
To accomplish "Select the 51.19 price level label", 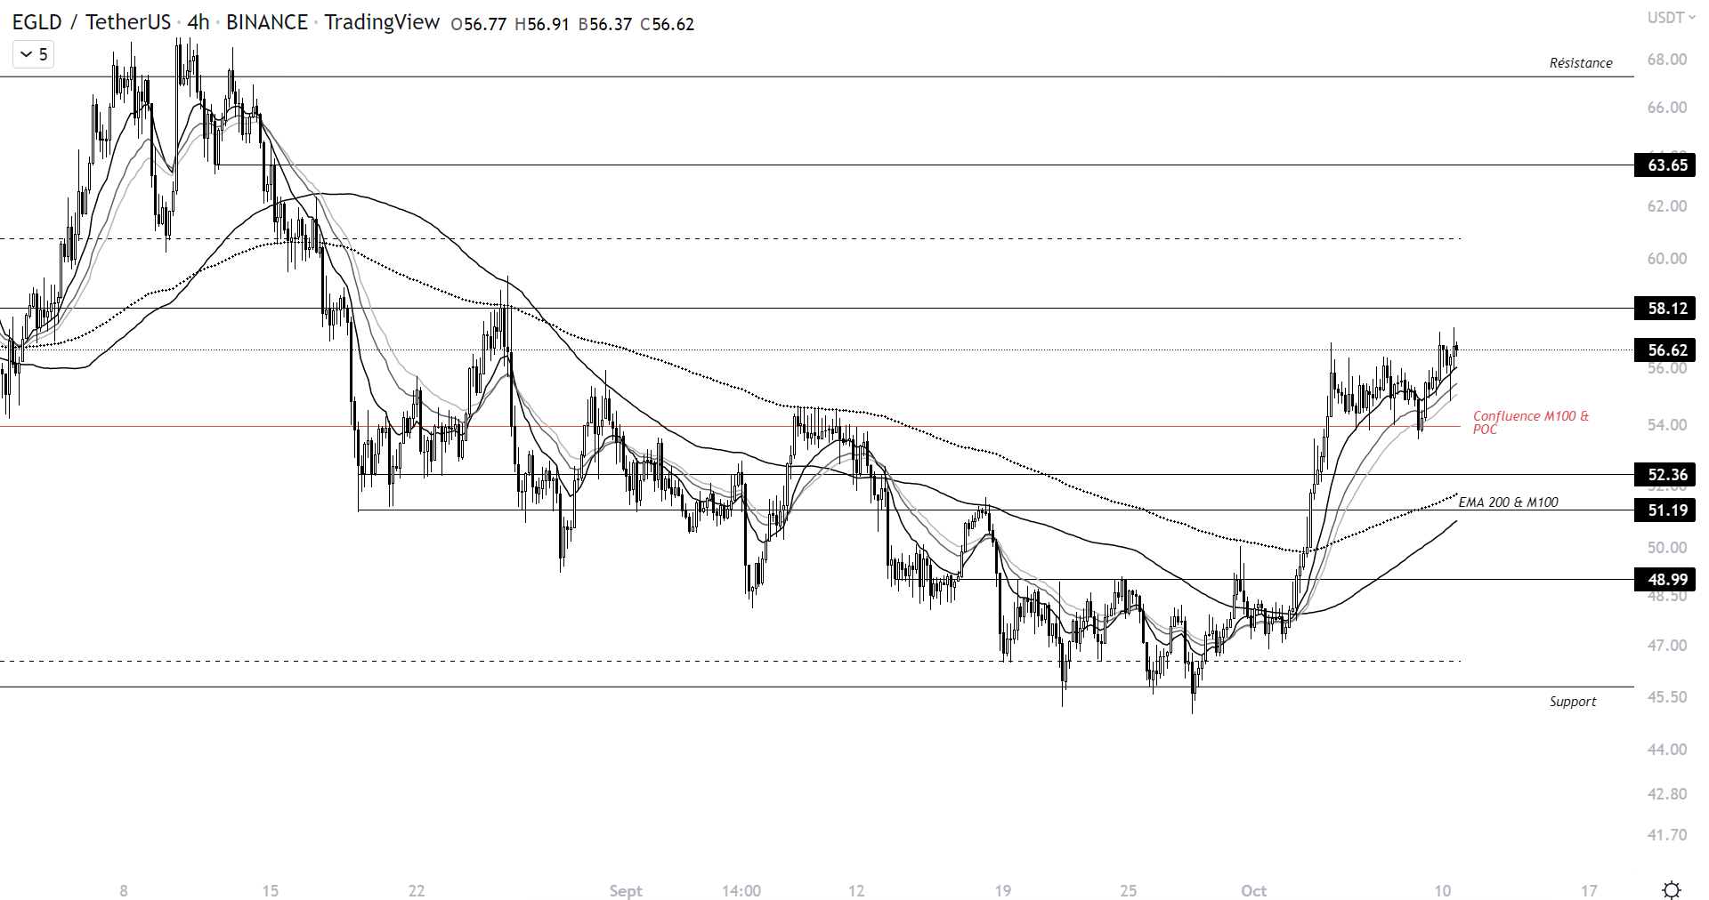I will 1665,510.
